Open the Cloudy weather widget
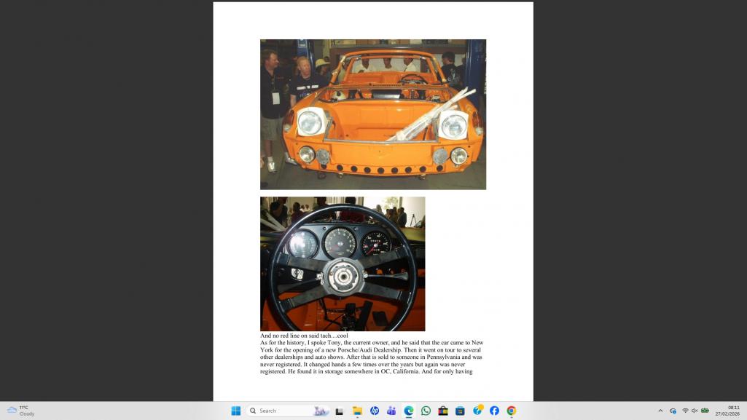747x420 pixels. pos(20,411)
